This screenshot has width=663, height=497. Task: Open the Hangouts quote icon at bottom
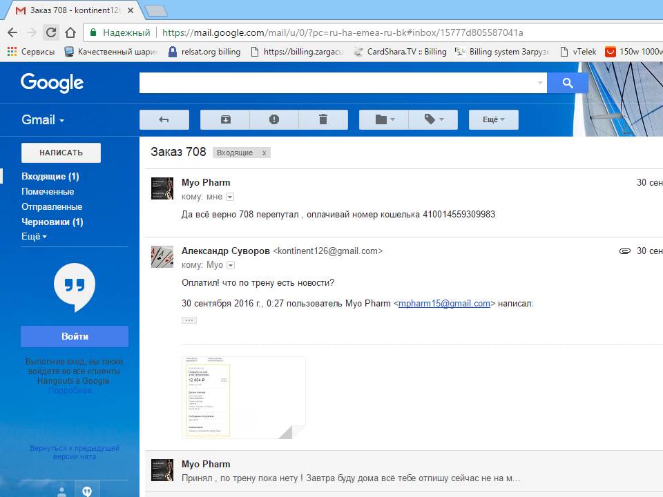click(x=87, y=491)
